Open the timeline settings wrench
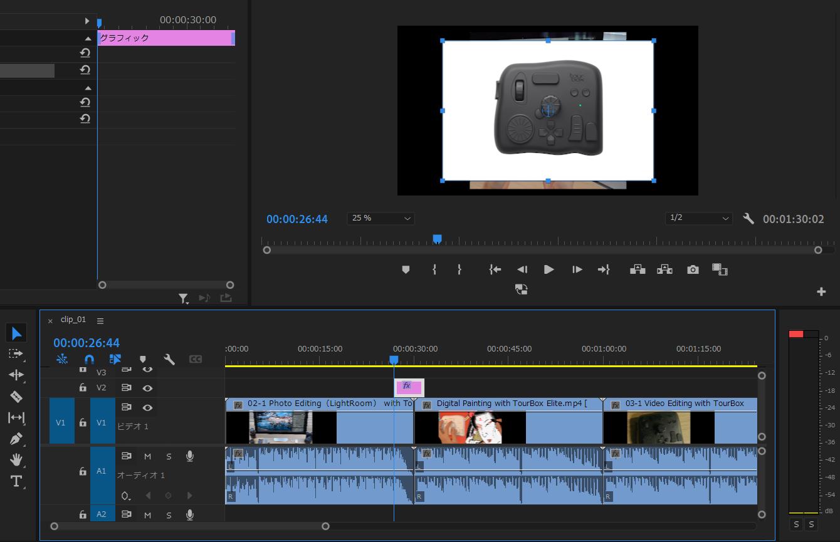840x542 pixels. (x=170, y=359)
